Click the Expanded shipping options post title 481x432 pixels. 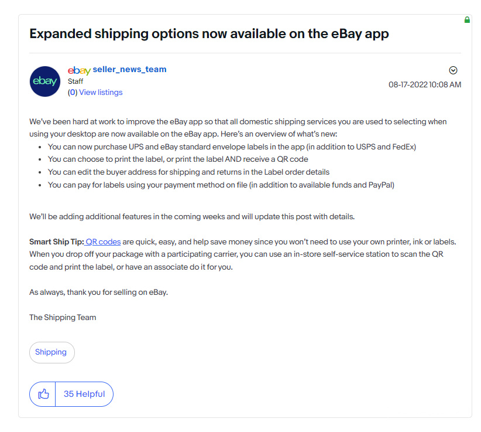click(x=209, y=33)
